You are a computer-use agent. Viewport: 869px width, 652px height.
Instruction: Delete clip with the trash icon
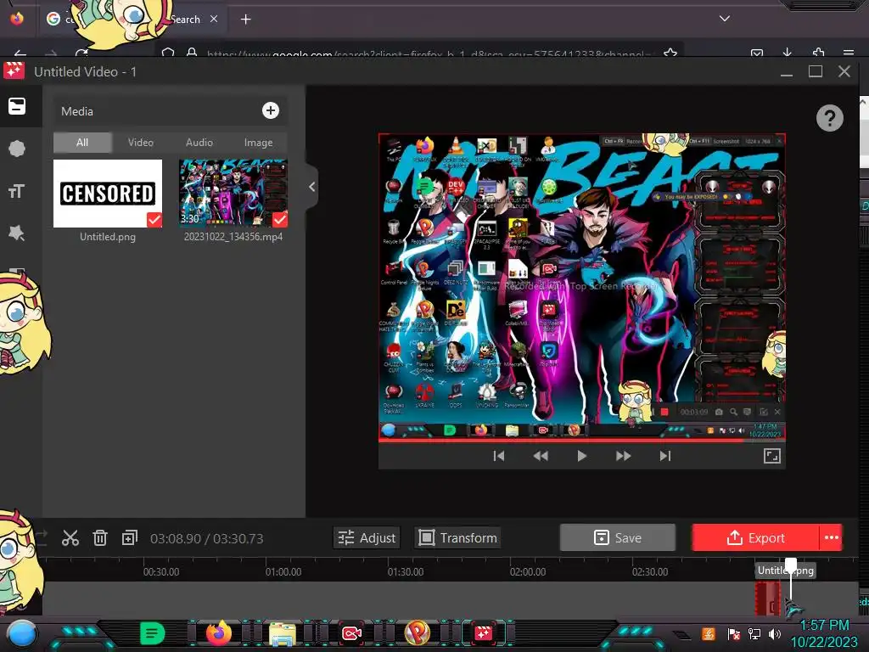(100, 537)
